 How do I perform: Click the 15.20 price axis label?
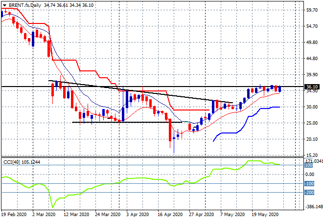(x=312, y=155)
